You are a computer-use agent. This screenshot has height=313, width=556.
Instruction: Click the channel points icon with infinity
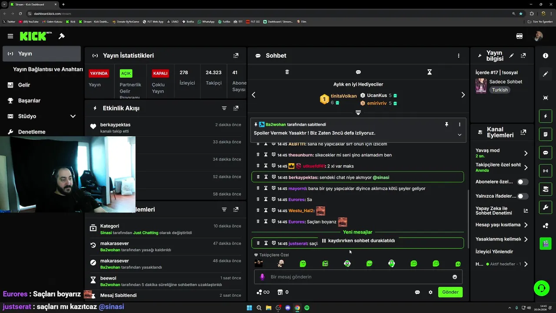(263, 292)
